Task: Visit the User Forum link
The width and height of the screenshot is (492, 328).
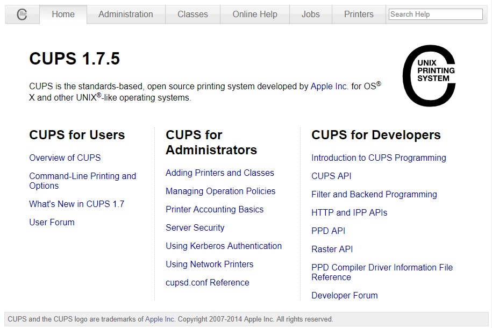Action: pos(52,222)
